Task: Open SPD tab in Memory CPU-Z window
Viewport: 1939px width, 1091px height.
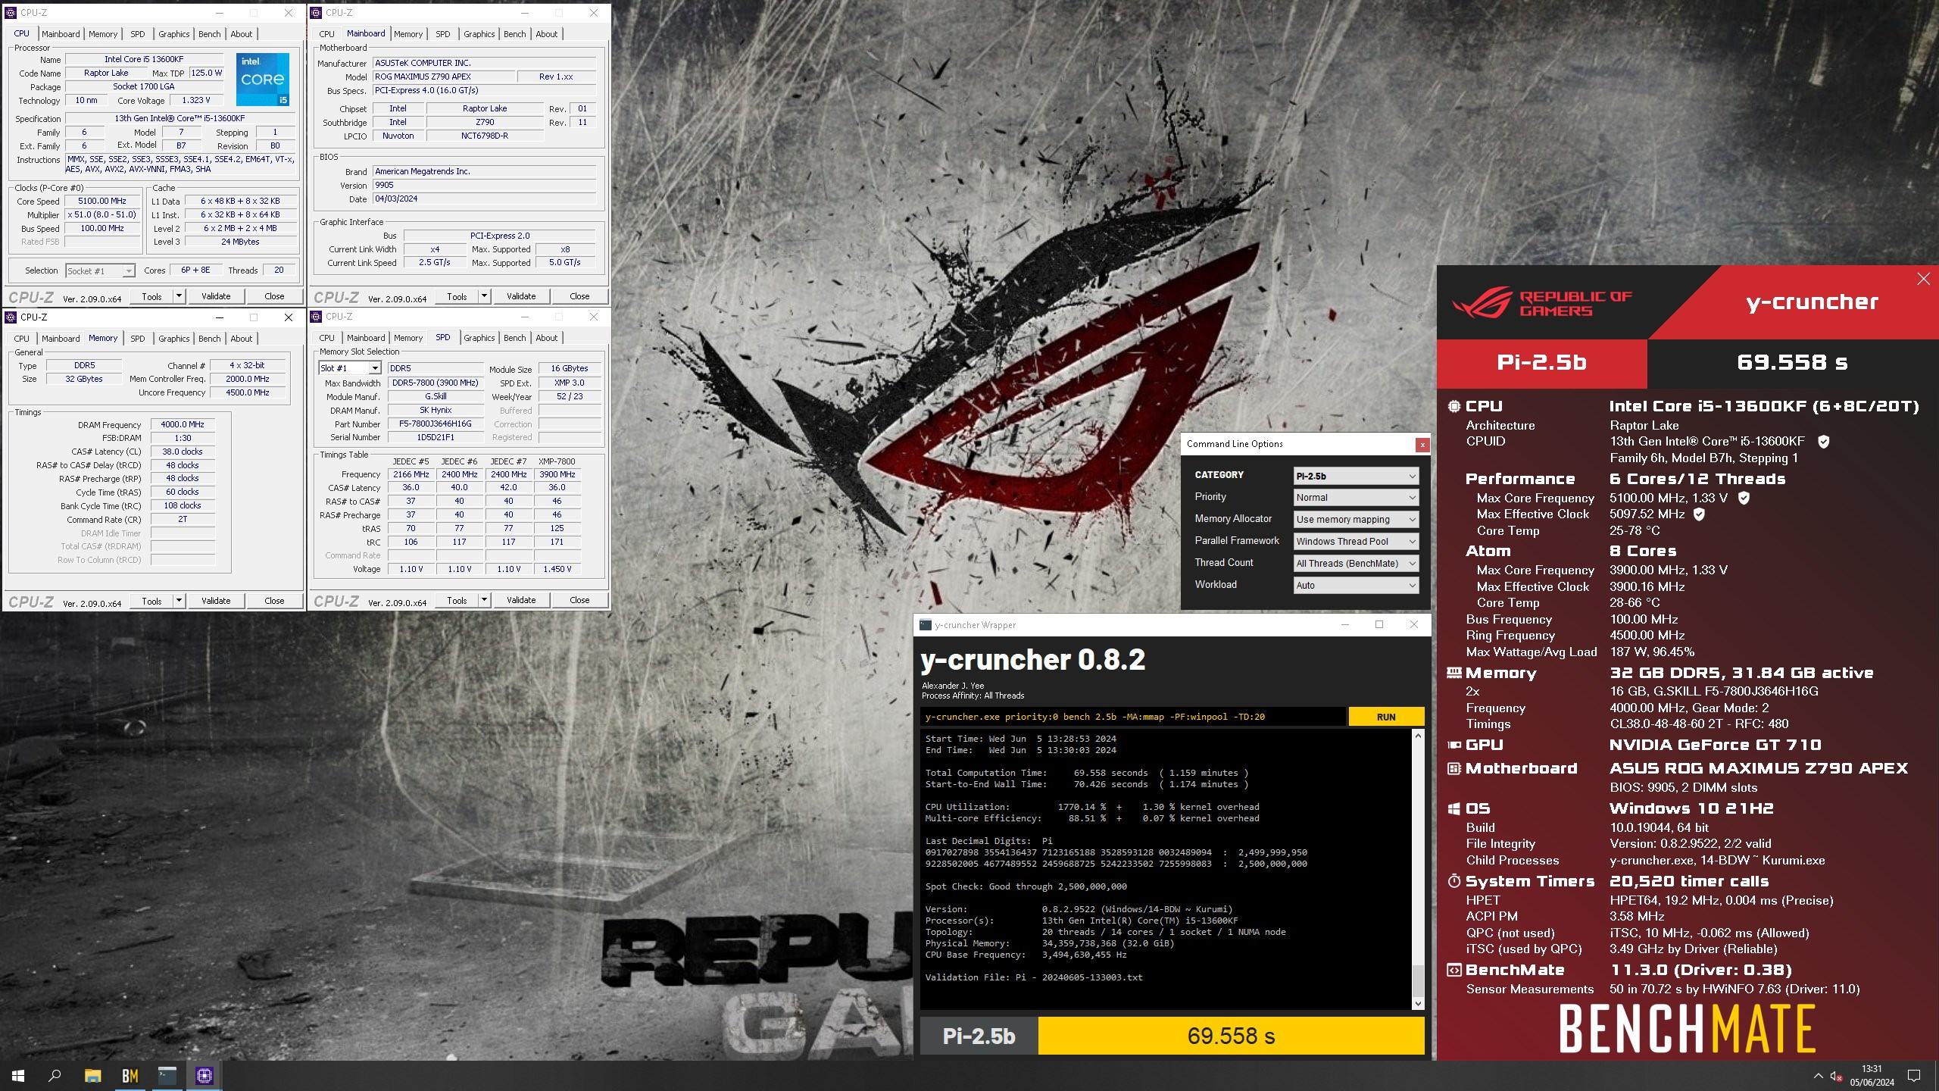Action: [x=137, y=339]
